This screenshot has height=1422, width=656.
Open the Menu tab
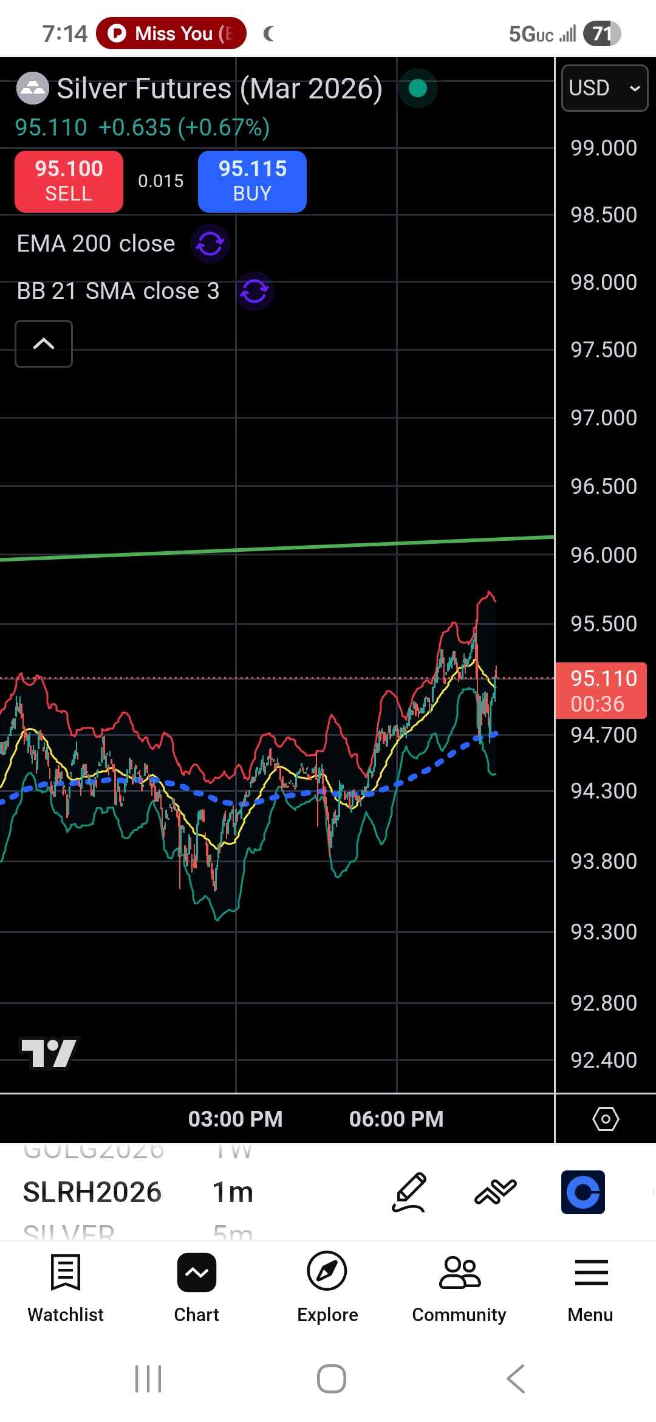pyautogui.click(x=590, y=1287)
